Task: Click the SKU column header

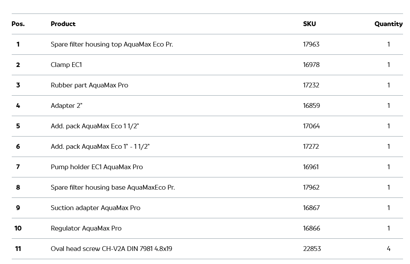Action: tap(309, 24)
